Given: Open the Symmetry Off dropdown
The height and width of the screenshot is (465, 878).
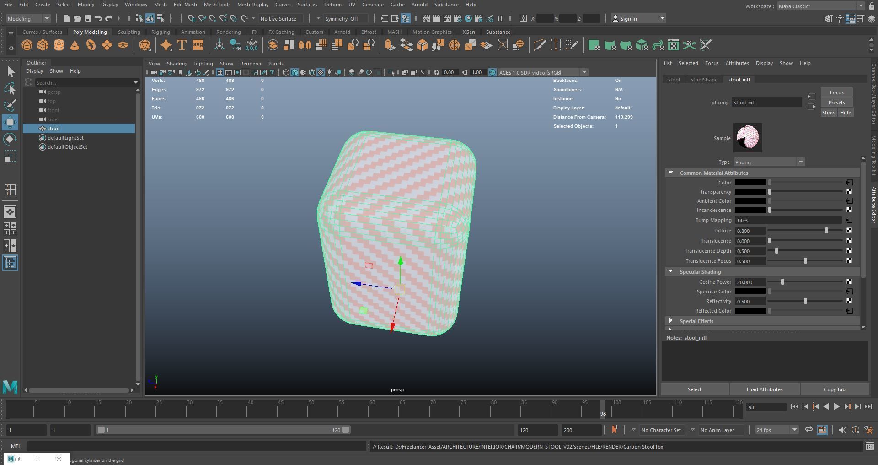Looking at the screenshot, I should click(345, 18).
